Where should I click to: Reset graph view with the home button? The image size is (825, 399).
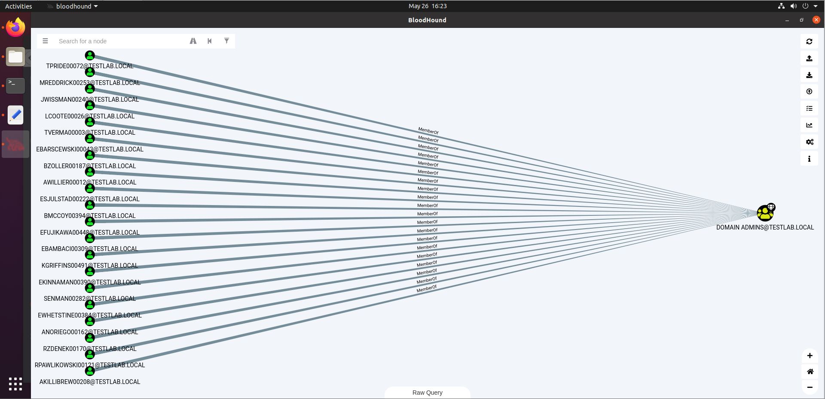(810, 372)
